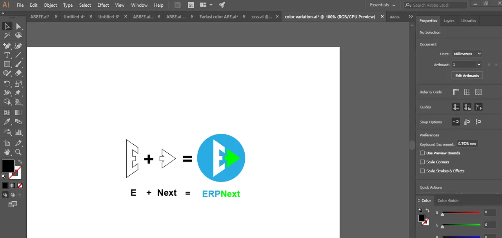Select the Eraser tool

click(x=18, y=73)
